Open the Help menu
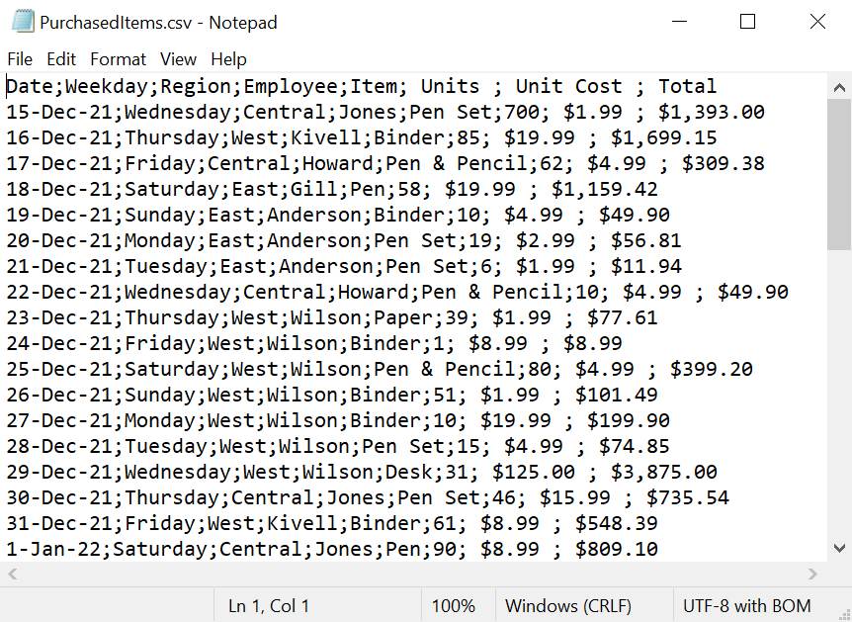852x622 pixels. [228, 59]
